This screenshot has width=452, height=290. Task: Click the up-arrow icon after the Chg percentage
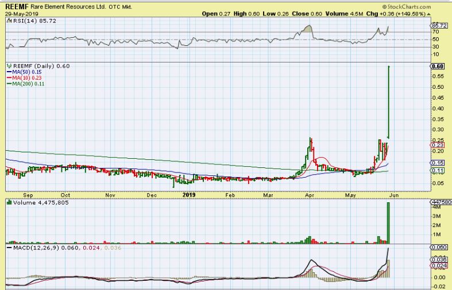coord(428,14)
